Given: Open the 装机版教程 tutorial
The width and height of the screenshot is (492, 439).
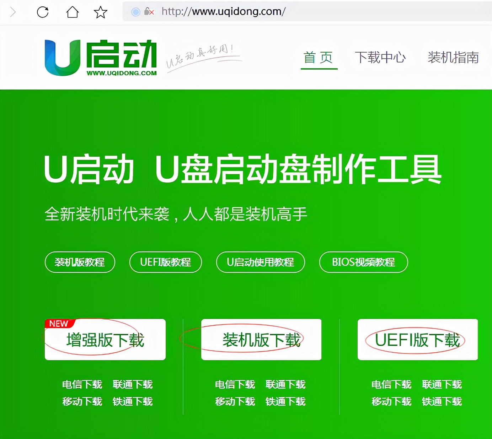Looking at the screenshot, I should pos(80,262).
